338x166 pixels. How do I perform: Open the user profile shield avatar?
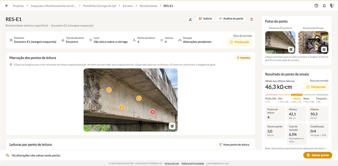[x=332, y=6]
